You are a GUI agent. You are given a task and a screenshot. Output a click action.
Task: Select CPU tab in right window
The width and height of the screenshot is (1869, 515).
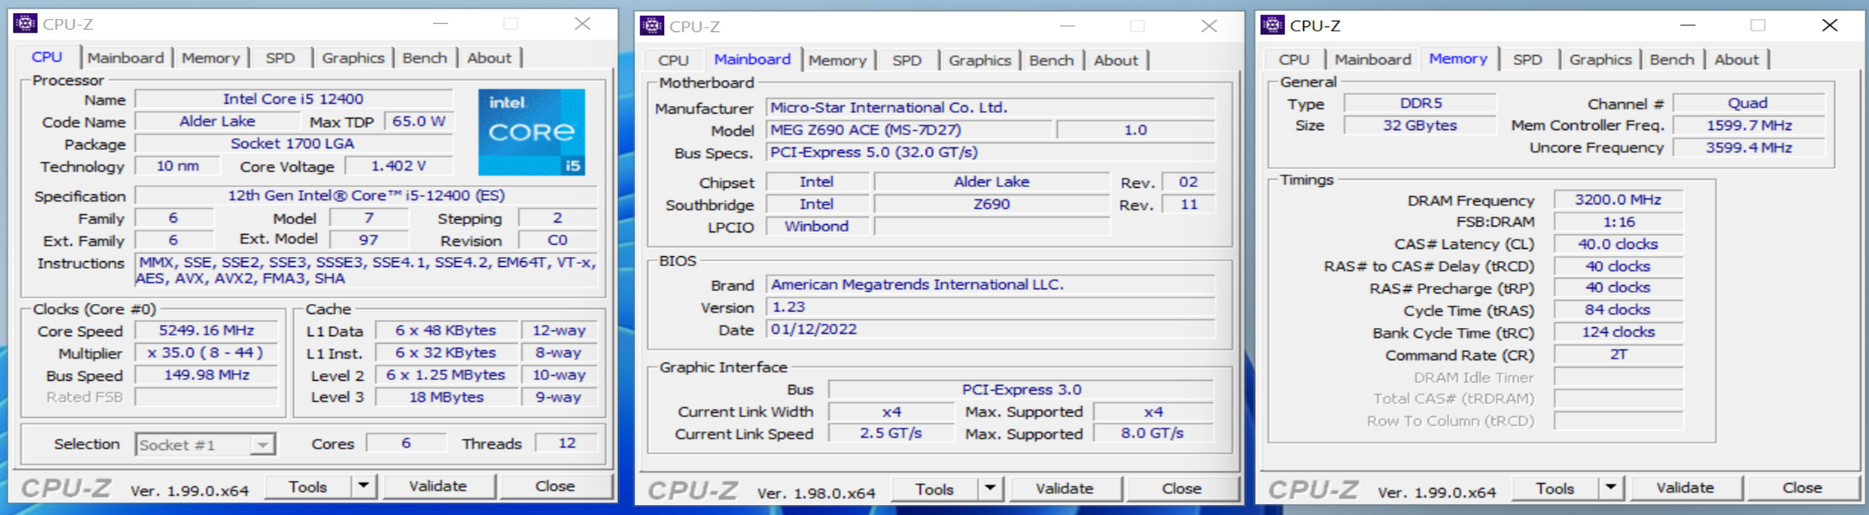(1294, 59)
